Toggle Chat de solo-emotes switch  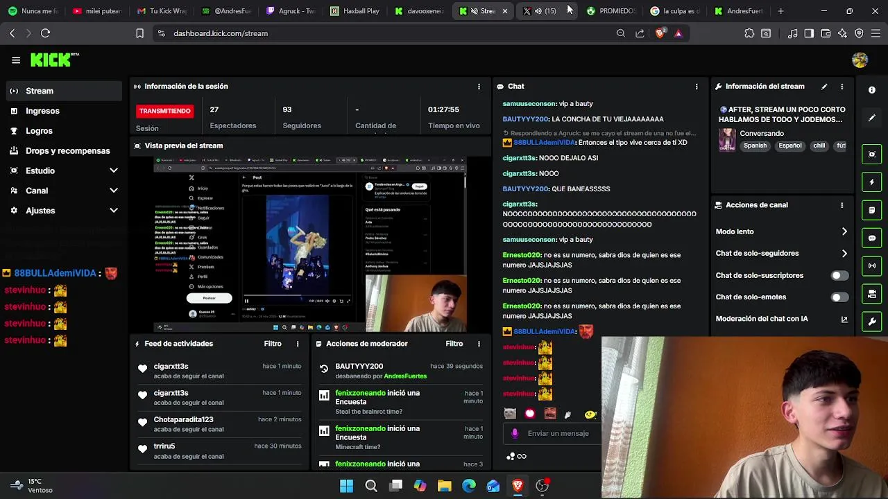pyautogui.click(x=839, y=297)
